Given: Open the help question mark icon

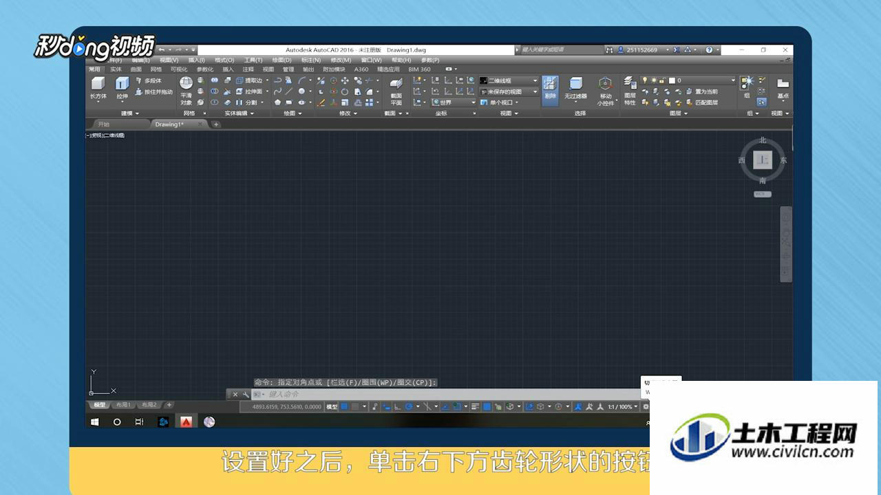Looking at the screenshot, I should point(709,50).
